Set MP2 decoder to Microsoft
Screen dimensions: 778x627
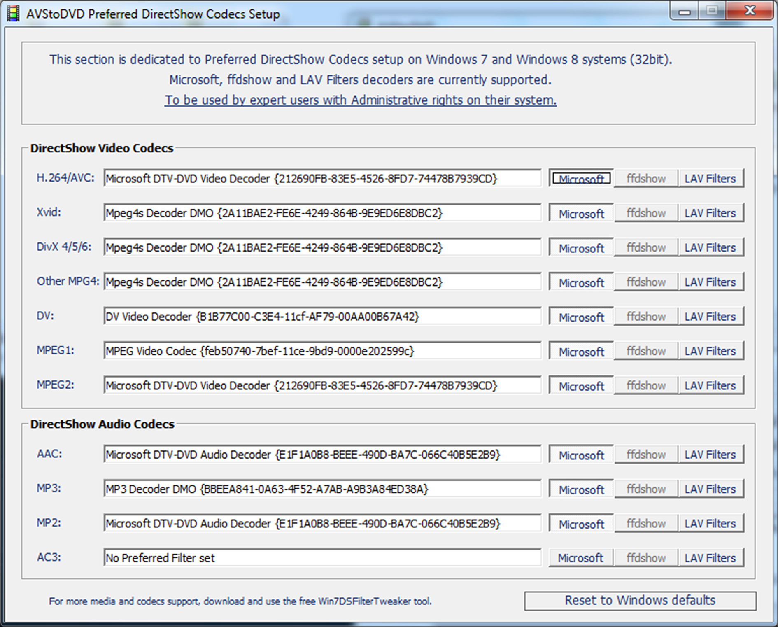tap(581, 524)
